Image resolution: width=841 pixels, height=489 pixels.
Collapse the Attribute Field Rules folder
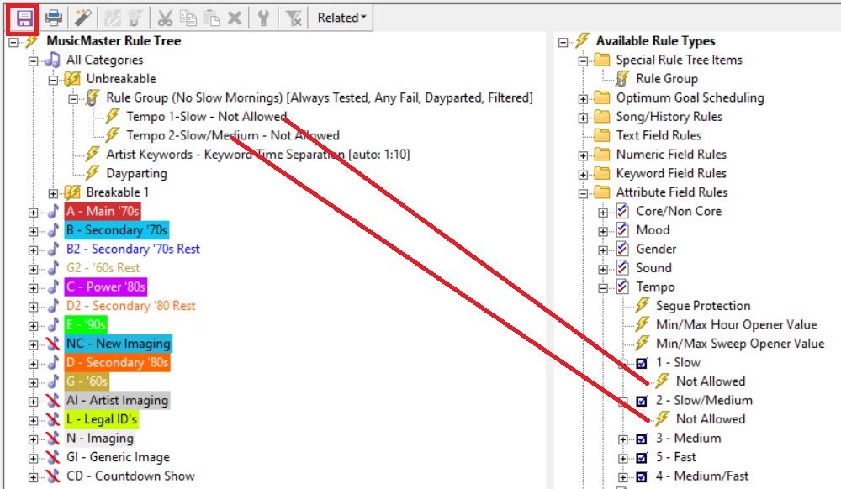583,193
